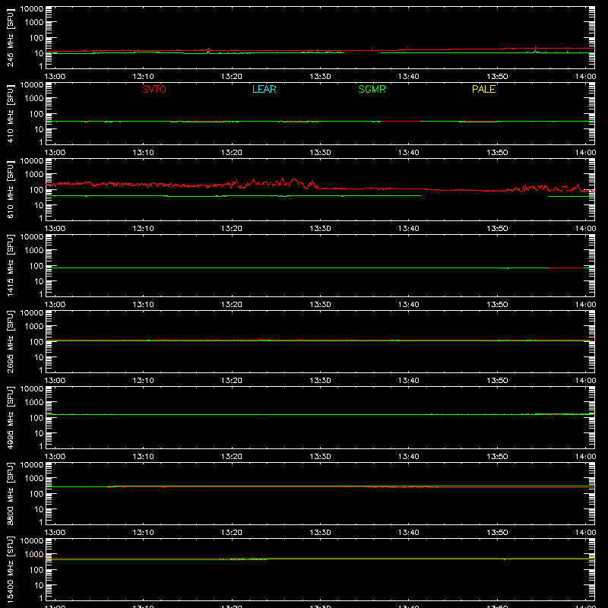Select the '4995 MHz [SFU]' axis title
The width and height of the screenshot is (608, 608).
11,417
